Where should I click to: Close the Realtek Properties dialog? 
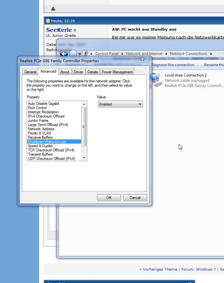click(x=142, y=59)
